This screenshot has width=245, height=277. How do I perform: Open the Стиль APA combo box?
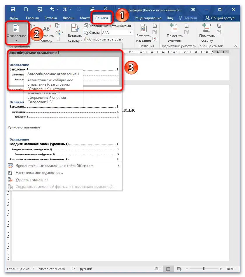pos(117,33)
